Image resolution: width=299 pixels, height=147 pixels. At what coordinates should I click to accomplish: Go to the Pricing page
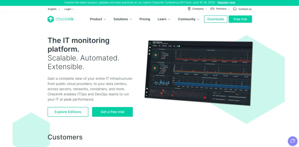click(145, 19)
